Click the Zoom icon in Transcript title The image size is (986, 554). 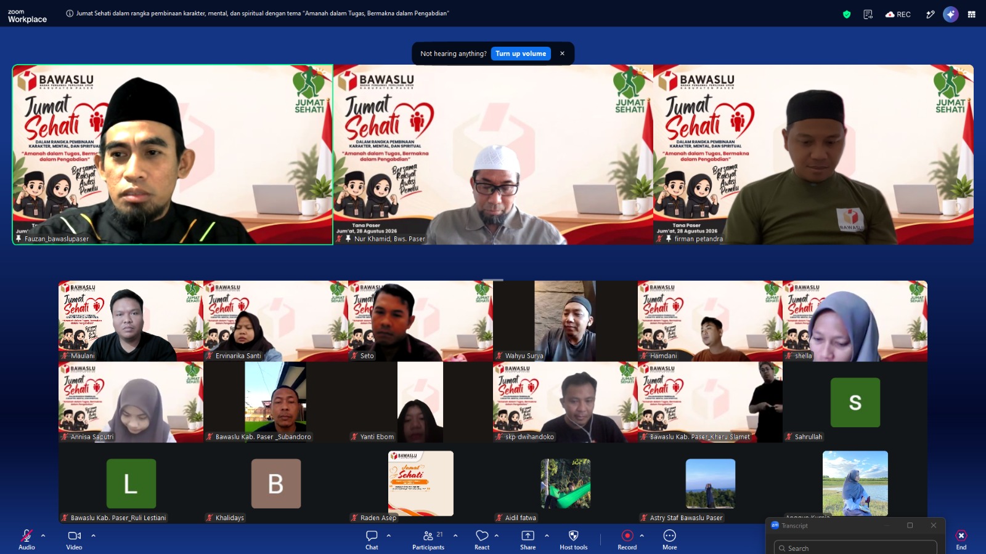(775, 525)
